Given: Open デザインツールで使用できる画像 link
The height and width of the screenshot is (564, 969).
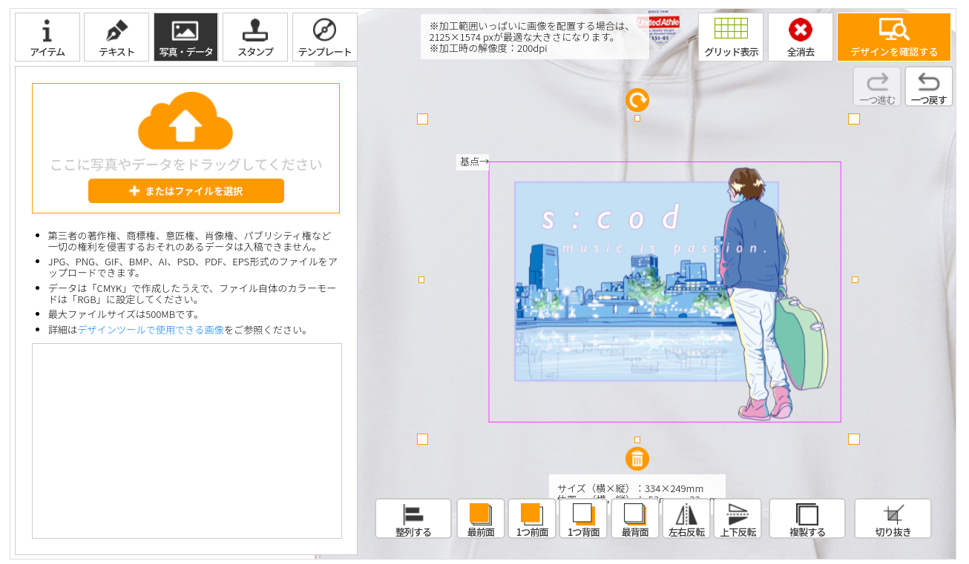Looking at the screenshot, I should tap(151, 330).
